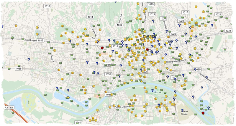Click the 1016 road shield
Image resolution: width=236 pixels, height=126 pixels.
[x=47, y=6]
